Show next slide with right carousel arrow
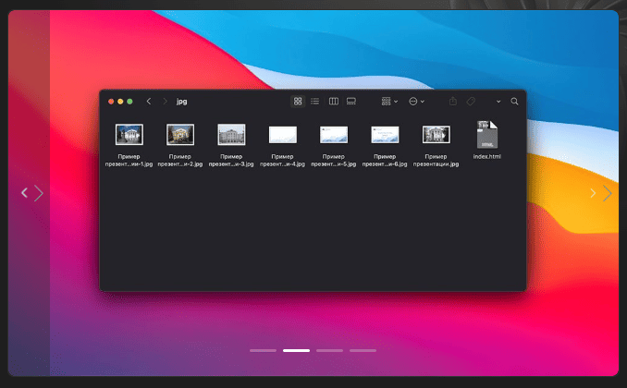This screenshot has height=388, width=627. coord(607,193)
